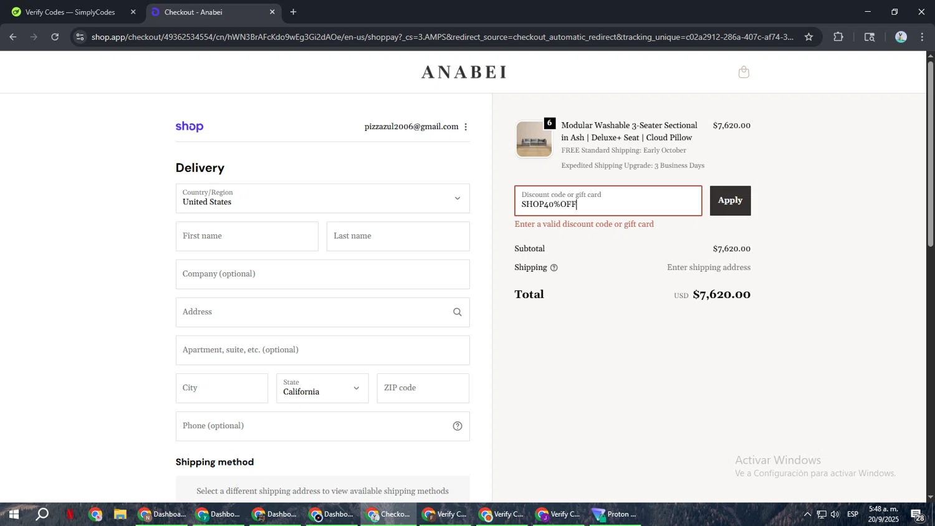Open Windows taskbar search
The height and width of the screenshot is (526, 935).
click(x=42, y=515)
